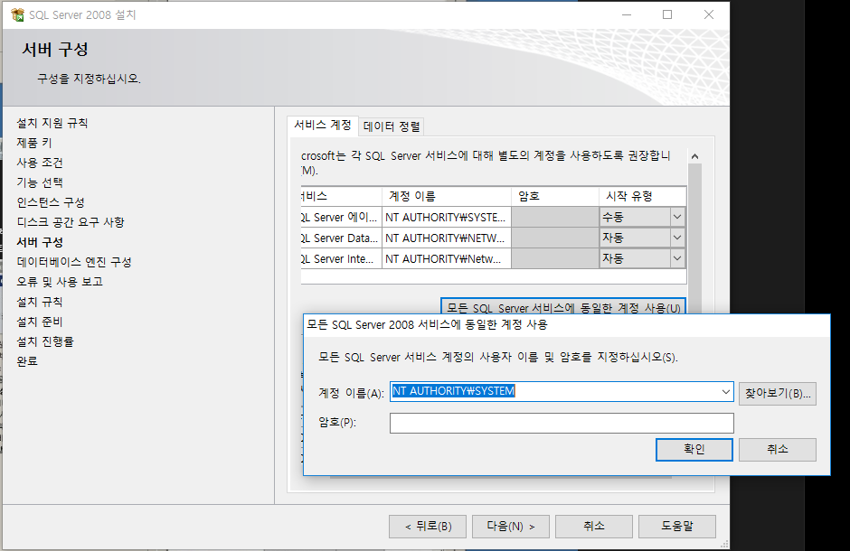
Task: Click 사용 조건 step in sidebar
Action: (40, 163)
